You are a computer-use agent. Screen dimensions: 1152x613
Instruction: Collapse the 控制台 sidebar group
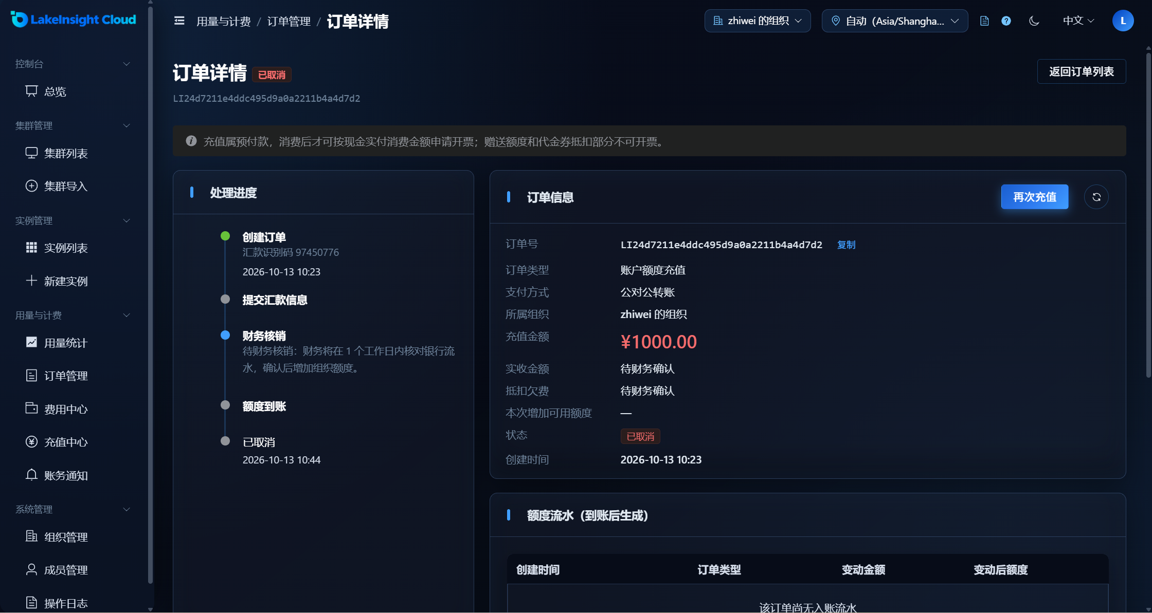pyautogui.click(x=73, y=64)
